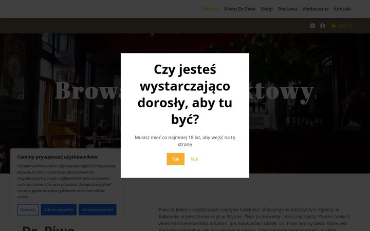Confirm age with the Tak button
This screenshot has width=370, height=231.
(176, 159)
